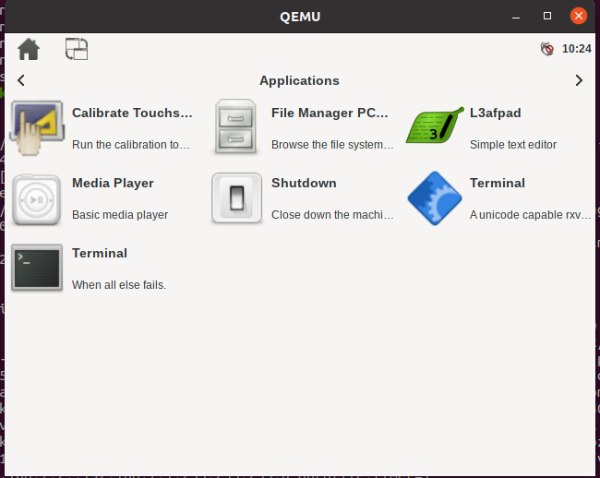This screenshot has height=478, width=600.
Task: Launch black screen Terminal icon
Action: point(37,268)
